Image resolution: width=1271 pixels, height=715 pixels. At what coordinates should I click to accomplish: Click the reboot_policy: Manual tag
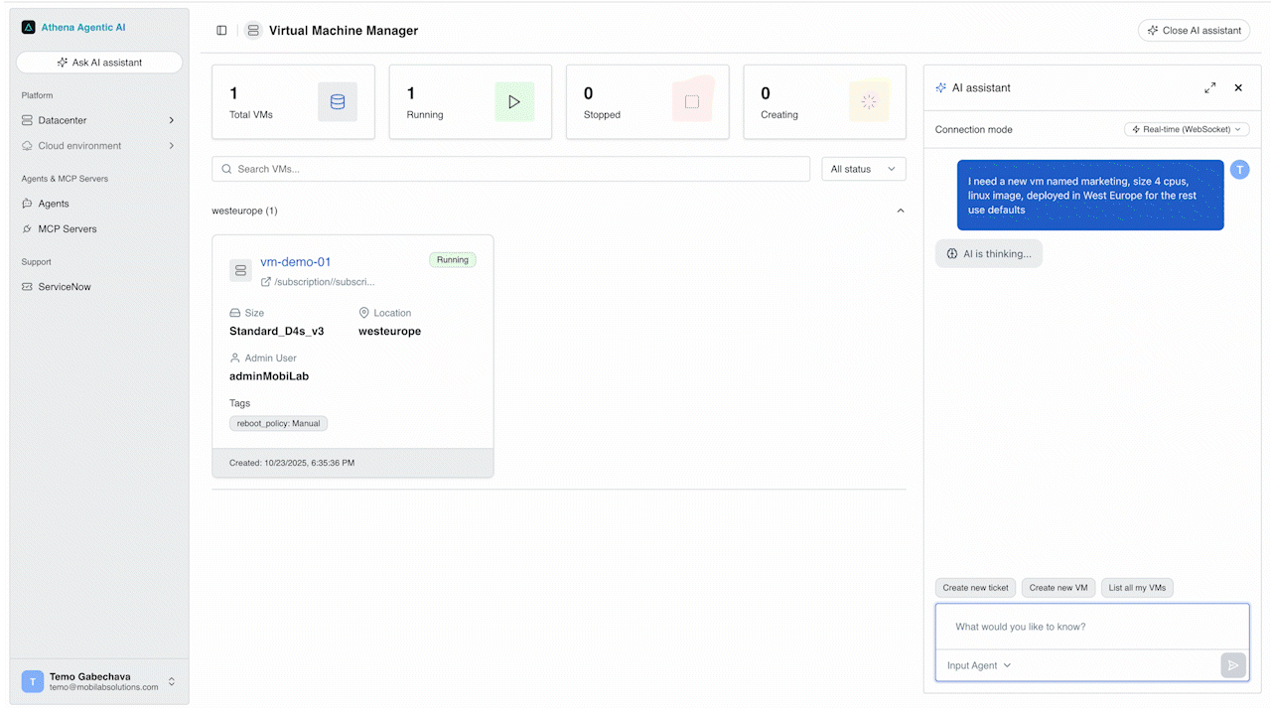(x=278, y=423)
